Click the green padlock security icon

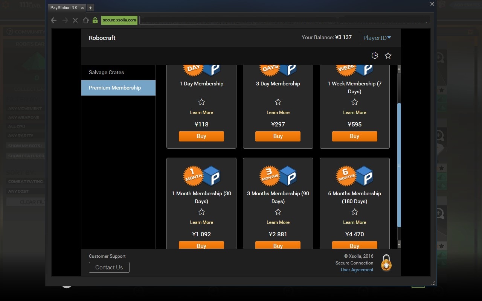[95, 20]
